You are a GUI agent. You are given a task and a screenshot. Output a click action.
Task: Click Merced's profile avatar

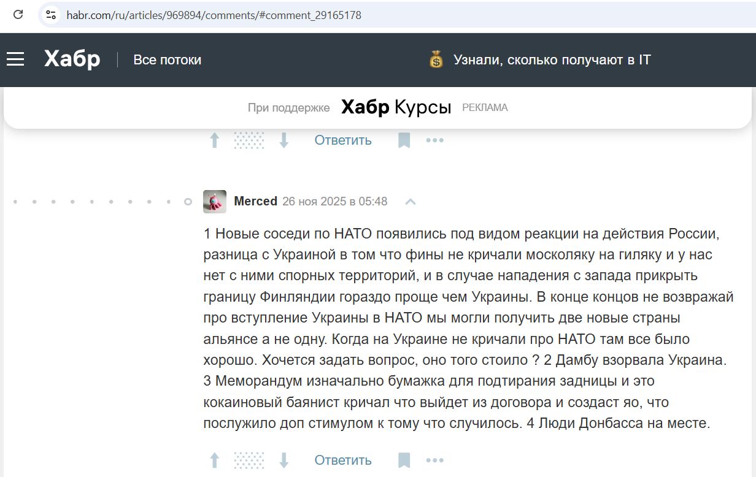tap(214, 201)
